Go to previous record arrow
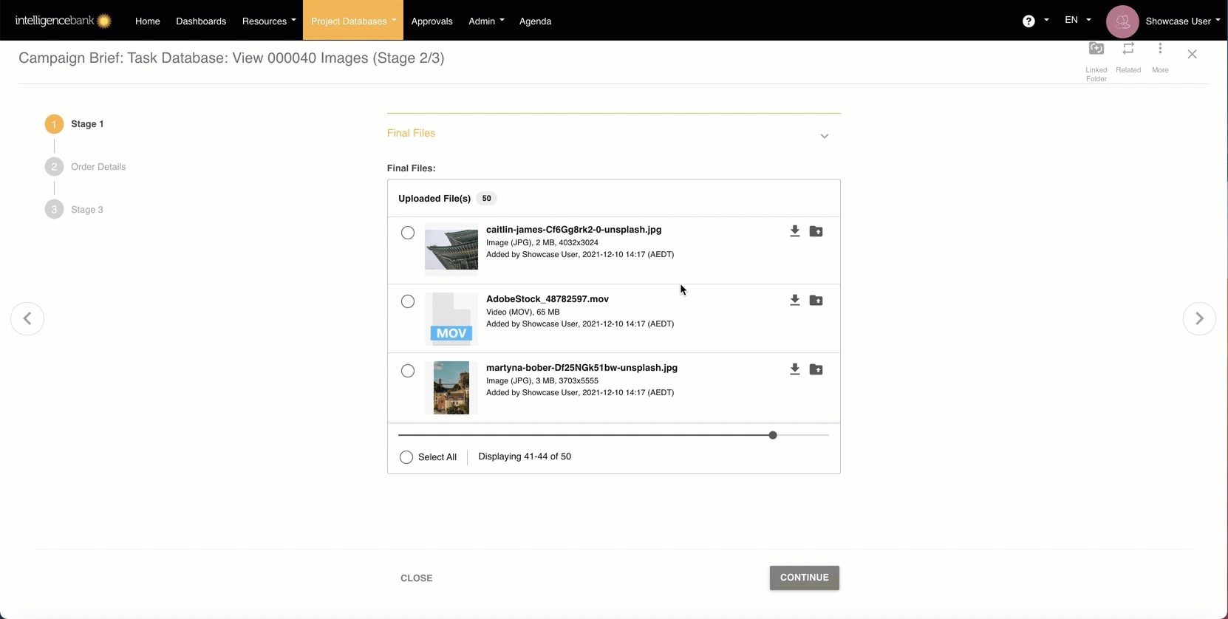This screenshot has height=619, width=1228. 27,318
